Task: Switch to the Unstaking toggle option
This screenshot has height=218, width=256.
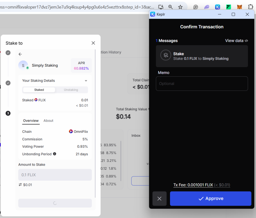Action: pos(71,90)
